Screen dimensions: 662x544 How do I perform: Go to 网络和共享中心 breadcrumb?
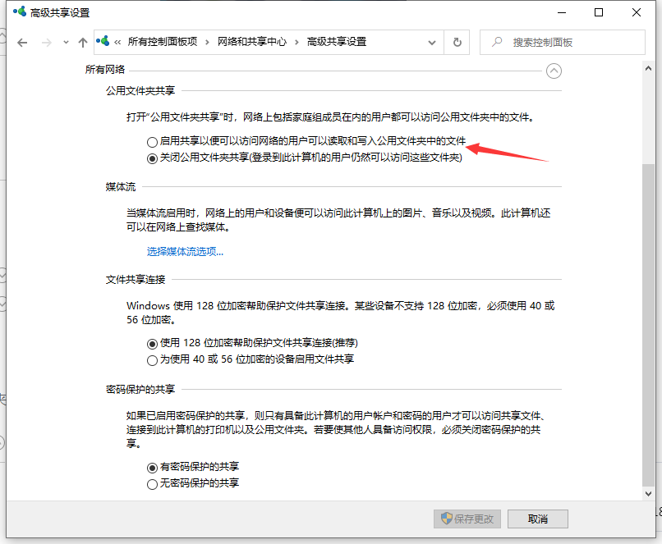251,42
